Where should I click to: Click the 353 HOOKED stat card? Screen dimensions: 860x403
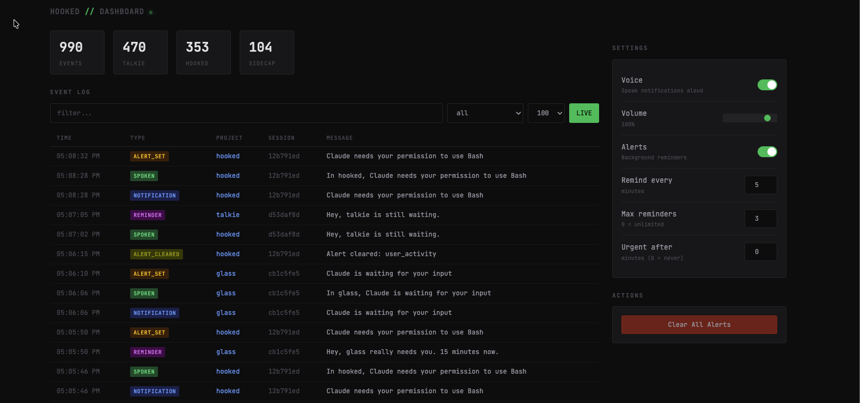204,52
